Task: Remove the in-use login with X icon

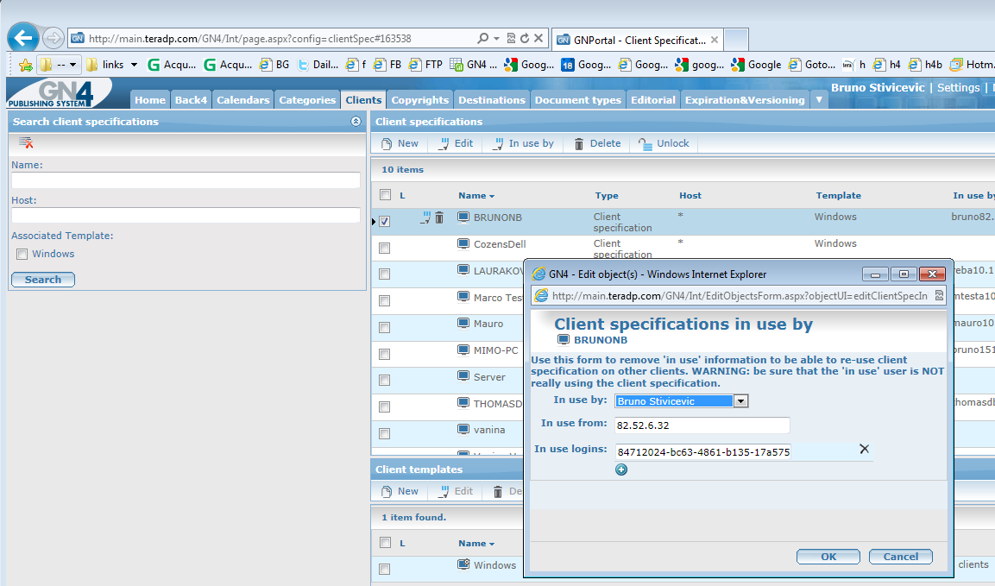Action: tap(865, 449)
